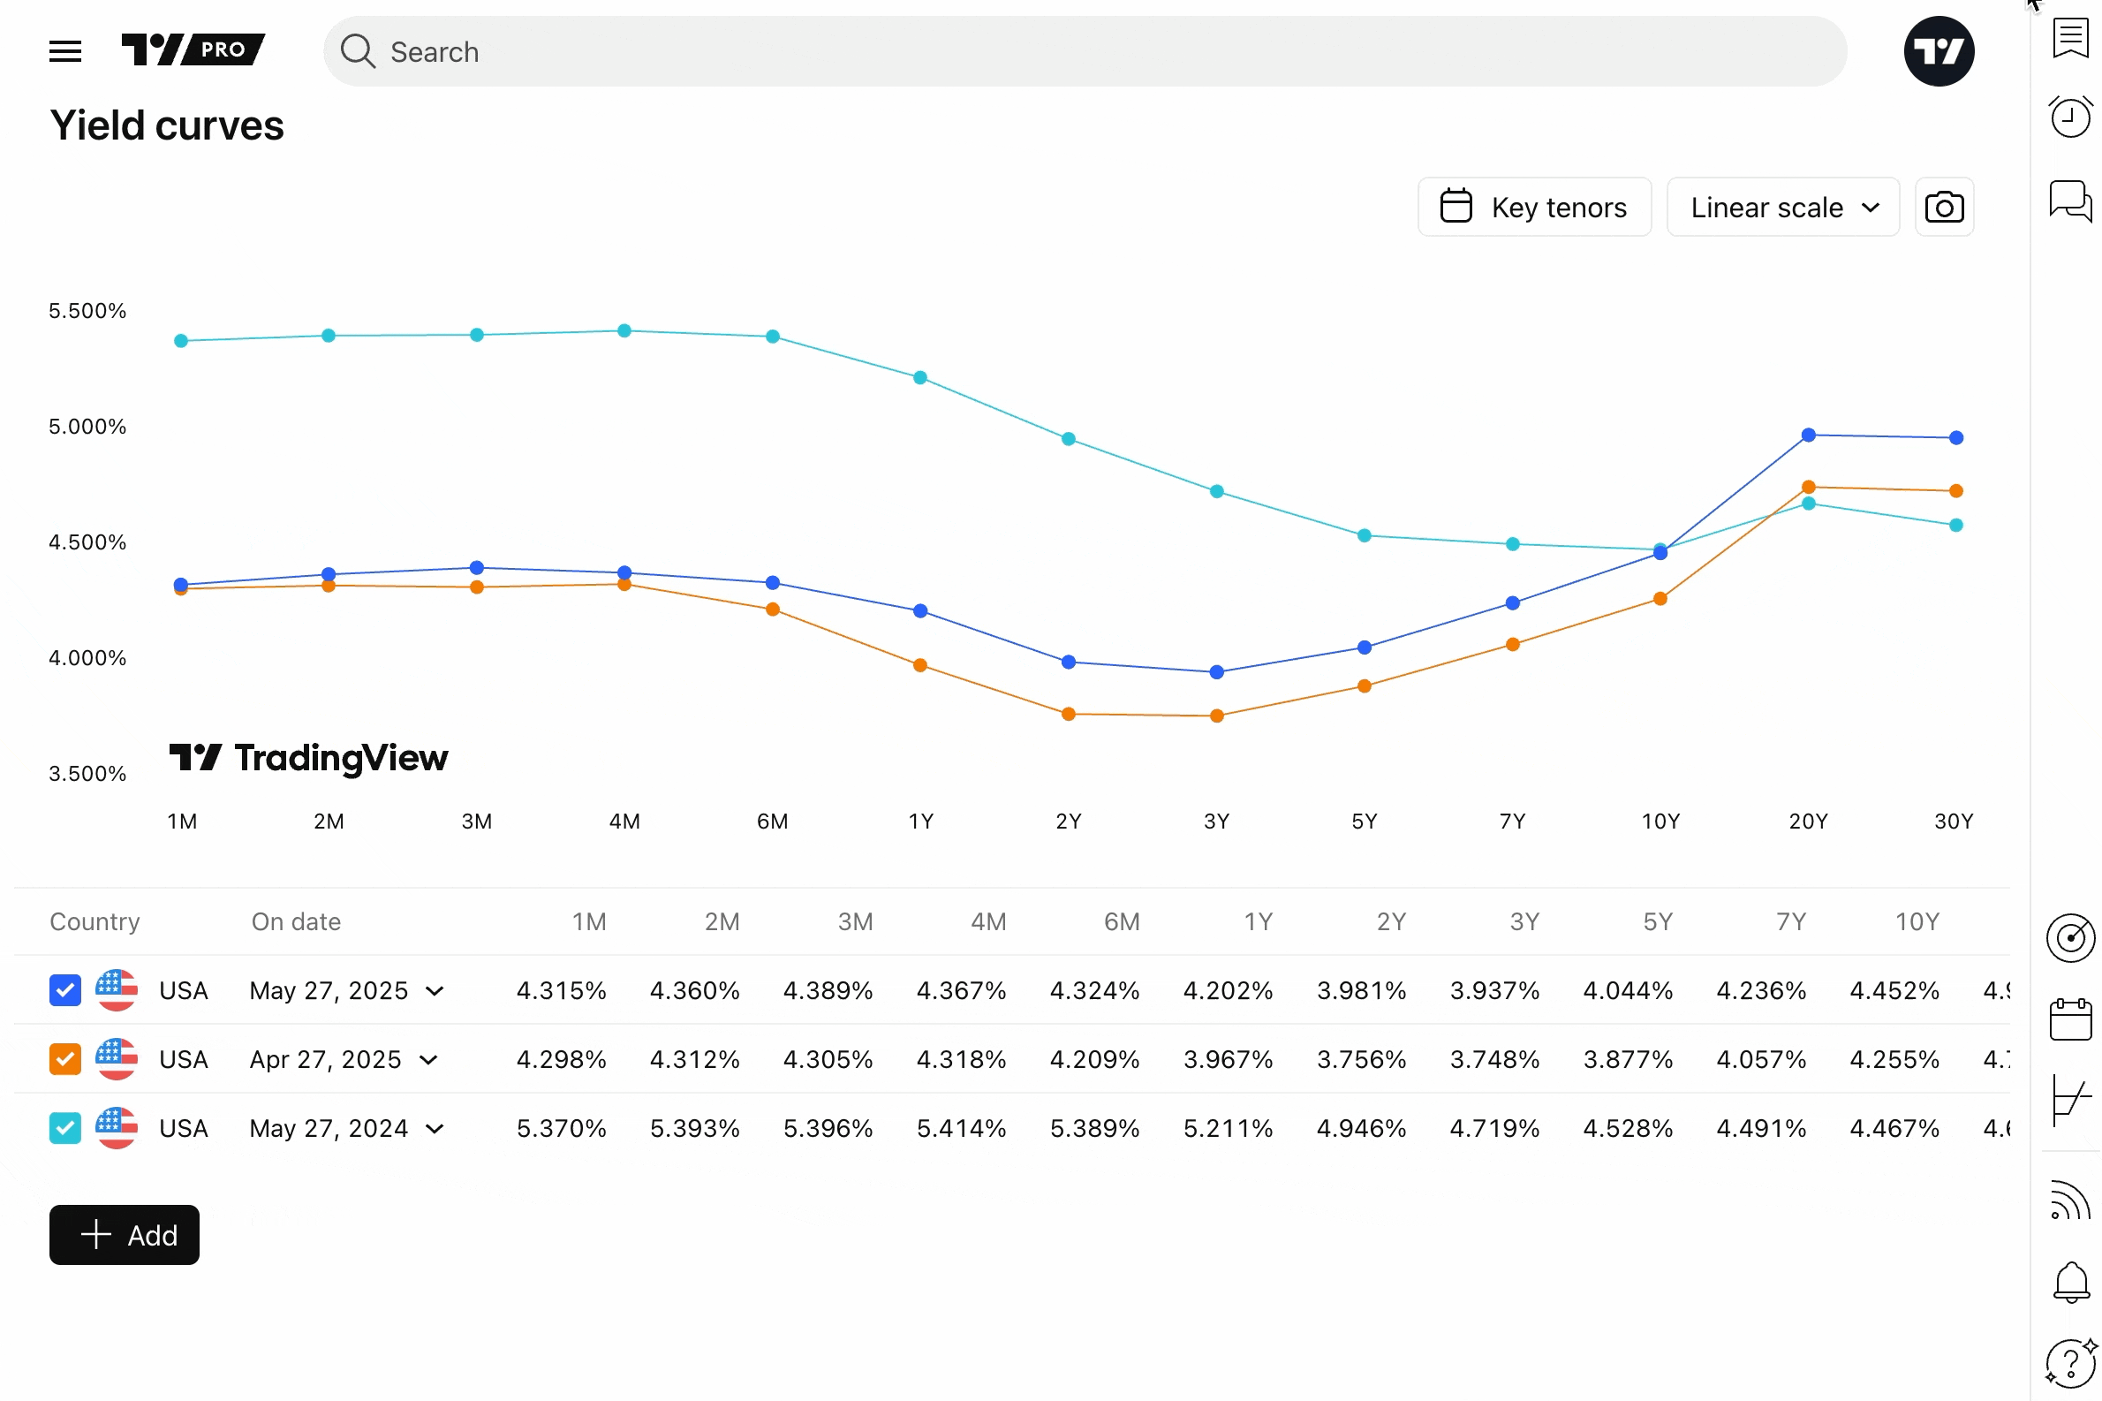
Task: Expand the Linear scale dropdown
Action: pos(1781,208)
